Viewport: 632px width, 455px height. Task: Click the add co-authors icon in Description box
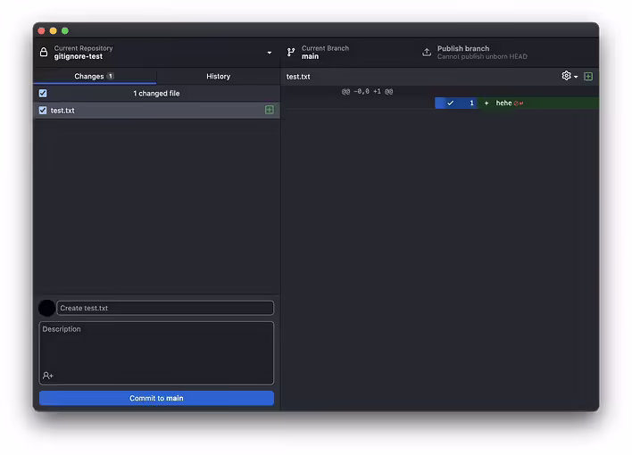(48, 376)
